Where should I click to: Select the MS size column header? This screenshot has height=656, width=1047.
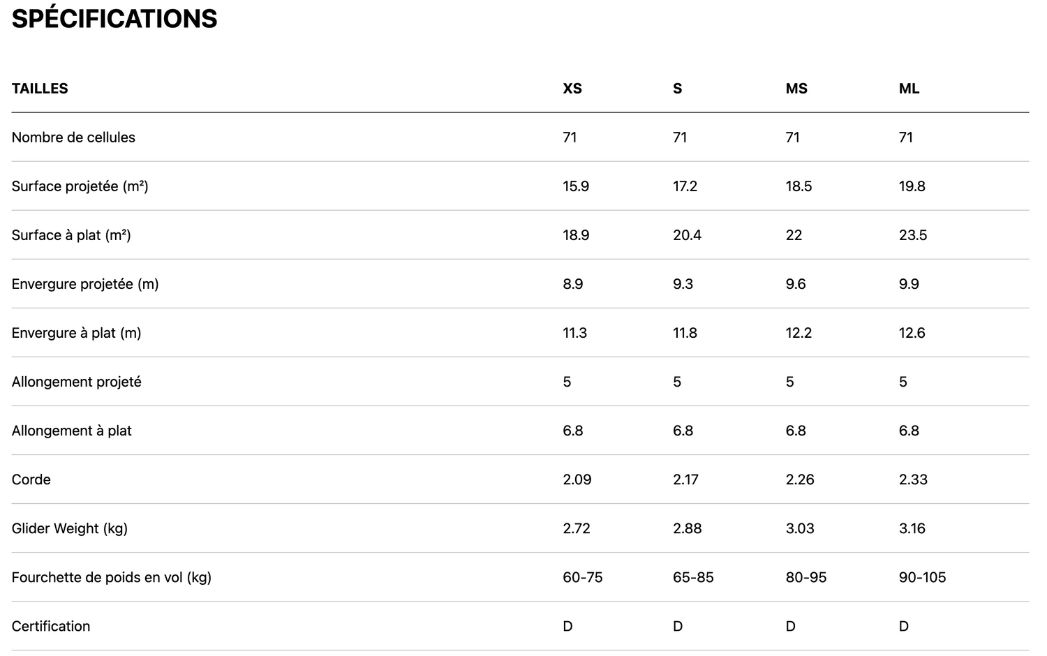pyautogui.click(x=796, y=89)
